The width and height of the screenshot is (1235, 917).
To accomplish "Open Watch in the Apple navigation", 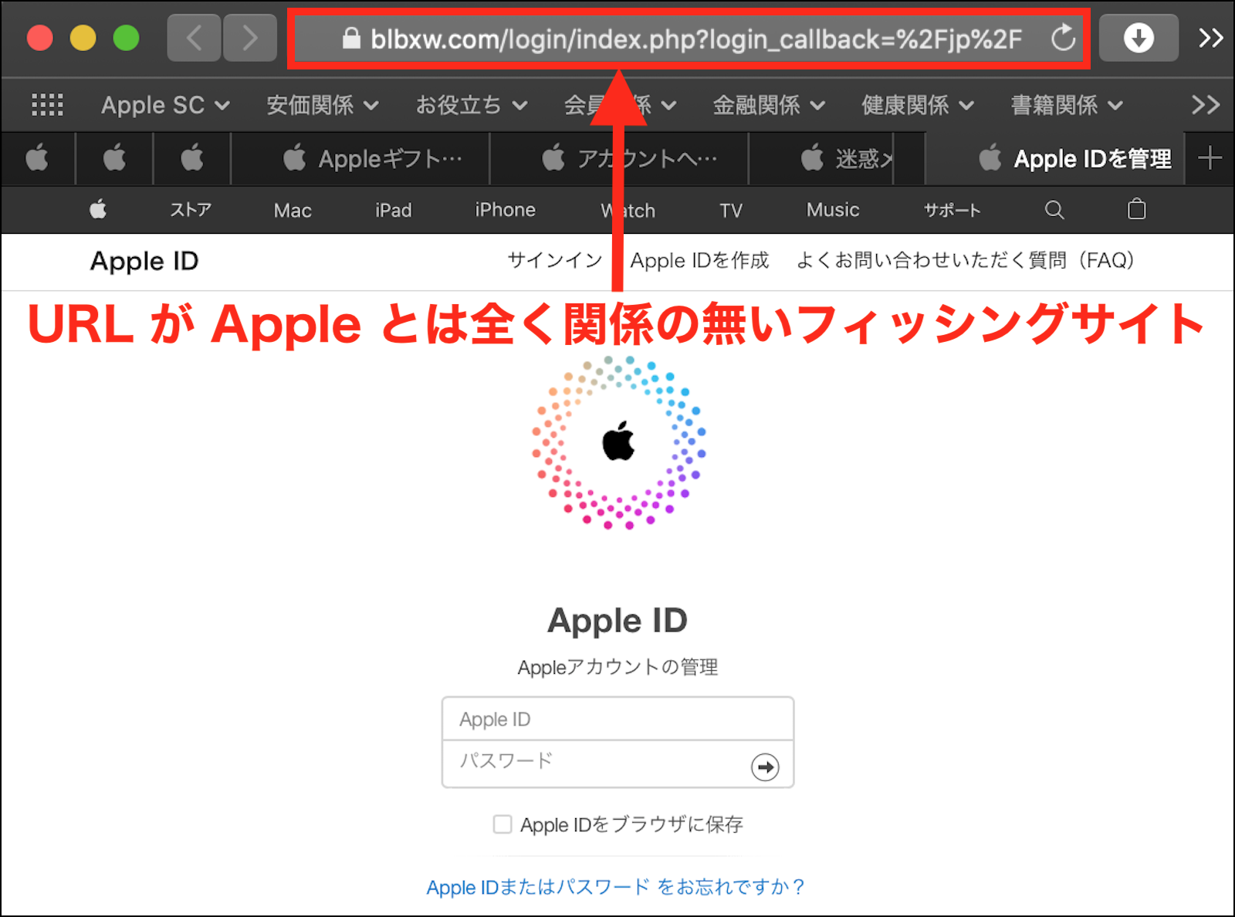I will [628, 210].
